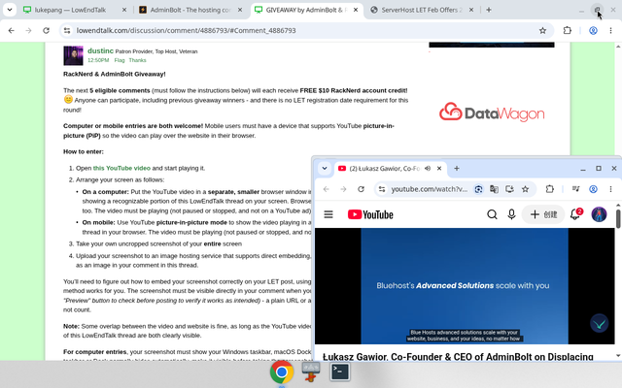The image size is (622, 388).
Task: Close the Łukasz Gawior YouTube tab
Action: [x=439, y=168]
